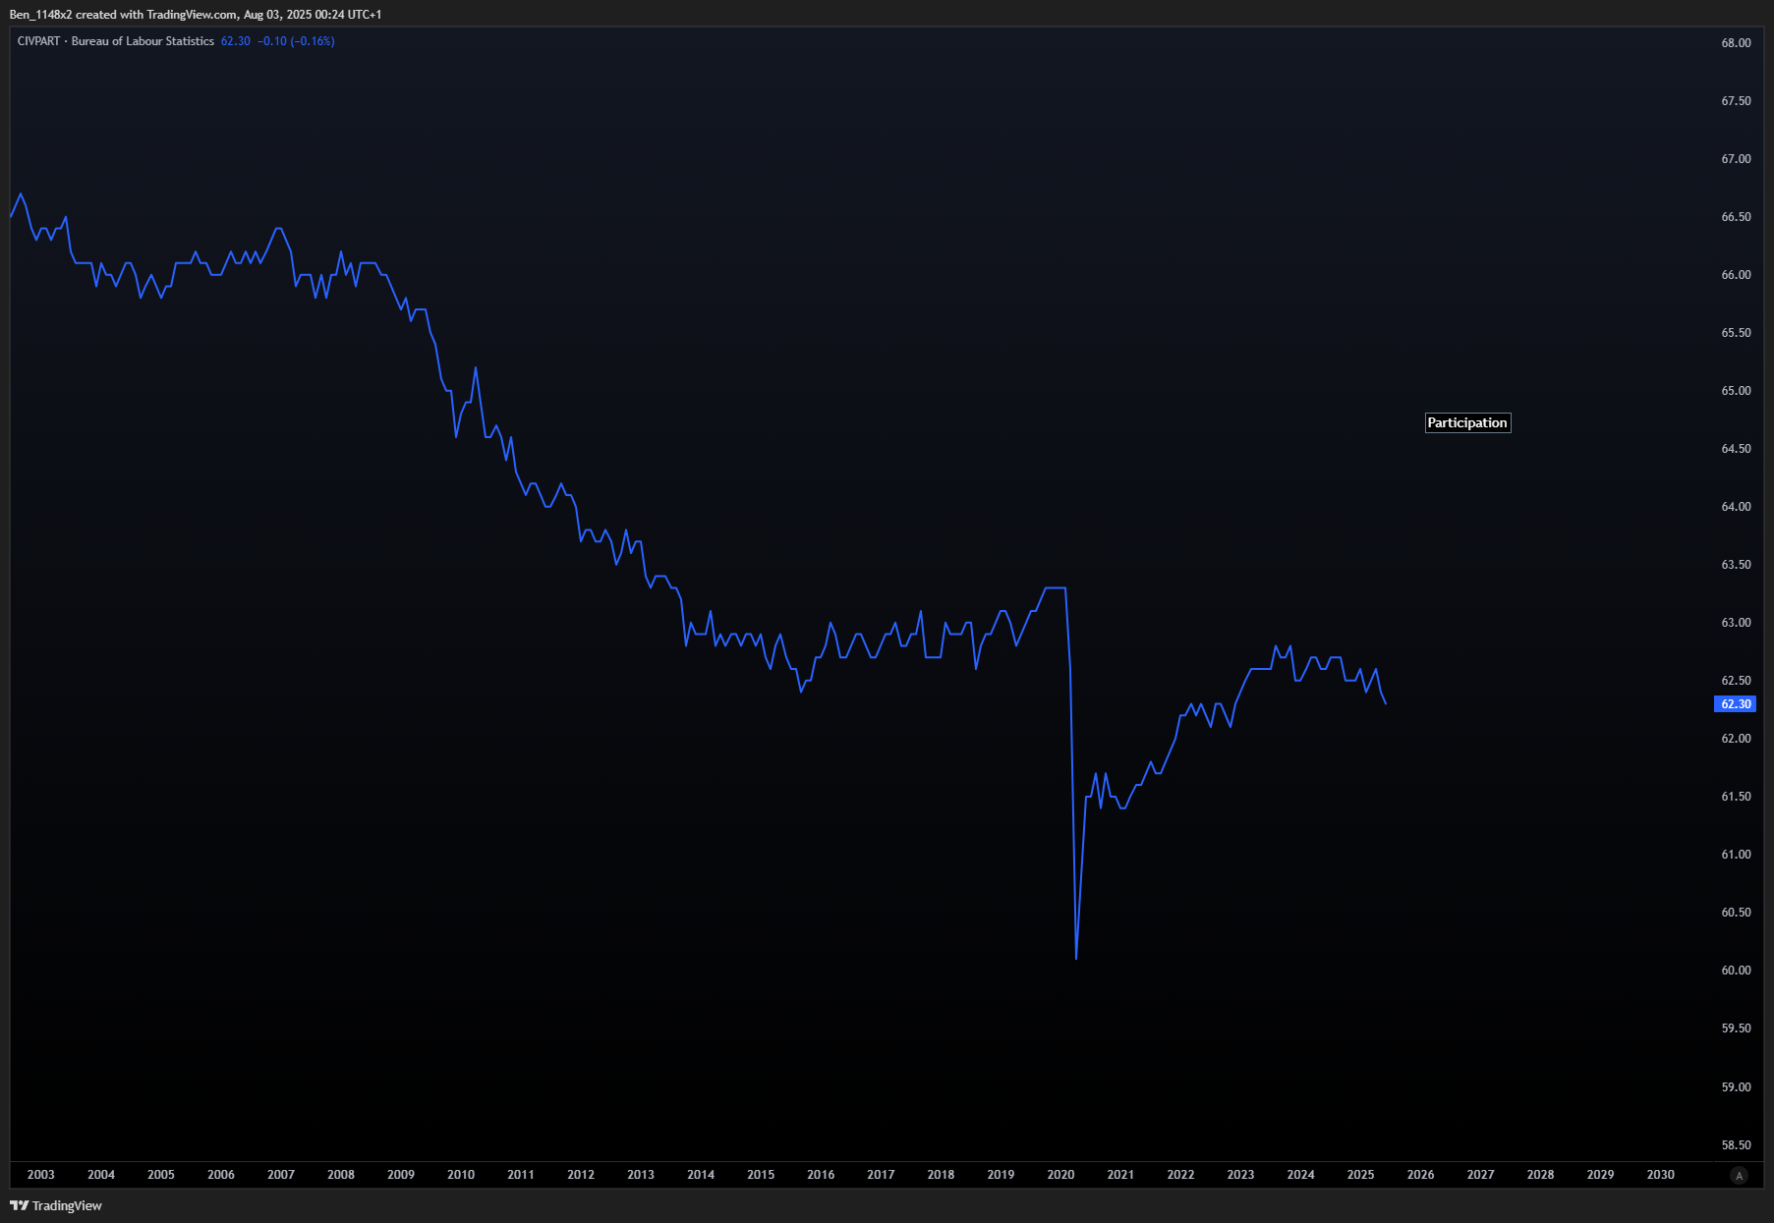Click the 2014 label on time axis
The height and width of the screenshot is (1223, 1774).
[701, 1174]
